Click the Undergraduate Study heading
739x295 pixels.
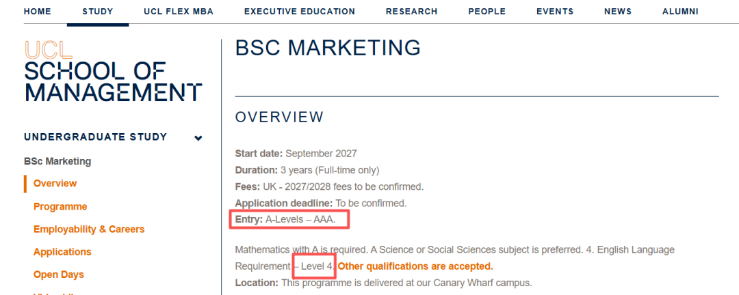96,137
